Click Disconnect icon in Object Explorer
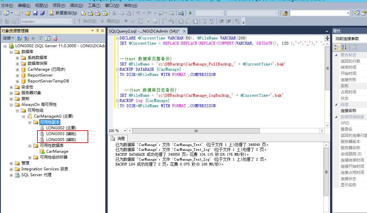 tap(26, 38)
